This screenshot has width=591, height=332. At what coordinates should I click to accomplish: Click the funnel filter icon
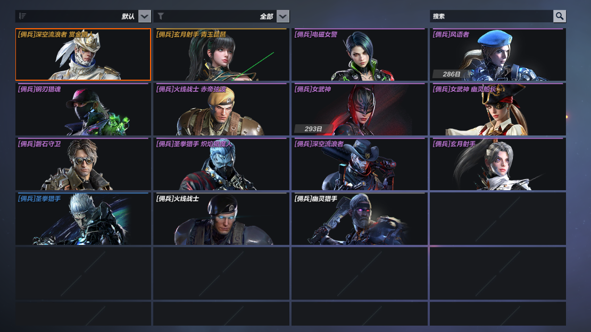(x=161, y=16)
